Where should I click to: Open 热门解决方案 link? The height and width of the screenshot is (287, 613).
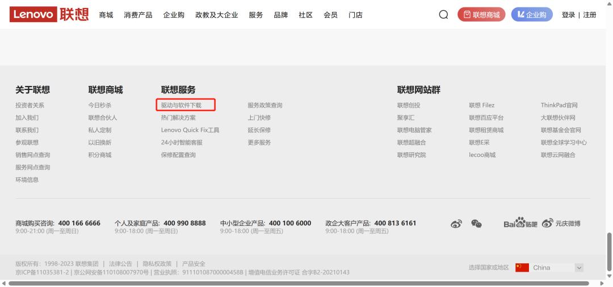[x=178, y=118]
